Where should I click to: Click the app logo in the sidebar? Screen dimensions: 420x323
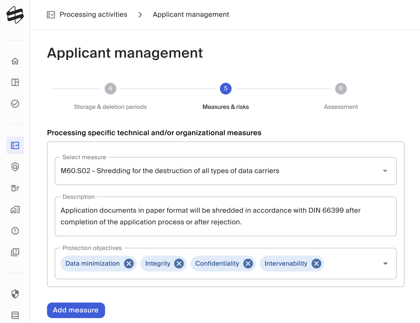coord(15,15)
